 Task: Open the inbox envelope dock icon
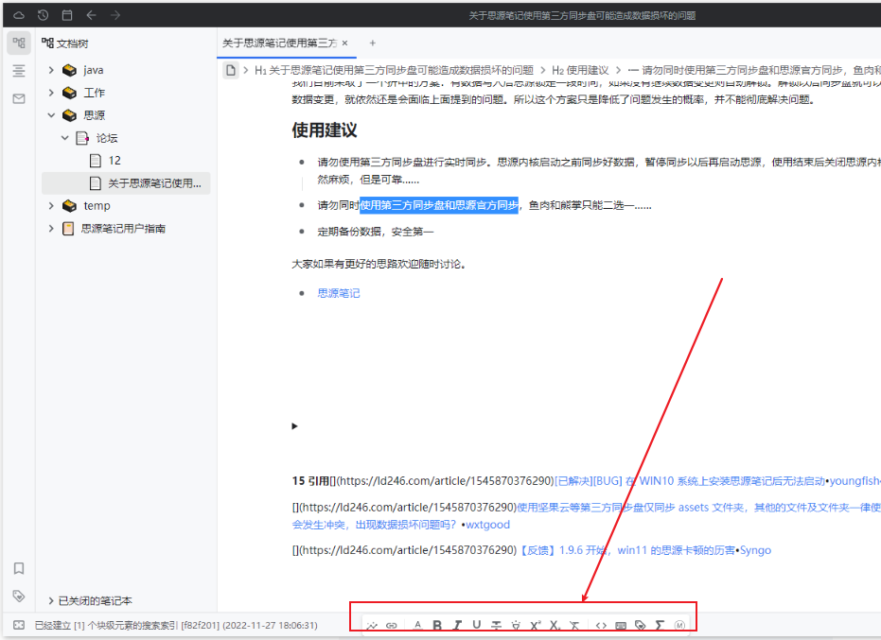coord(19,99)
